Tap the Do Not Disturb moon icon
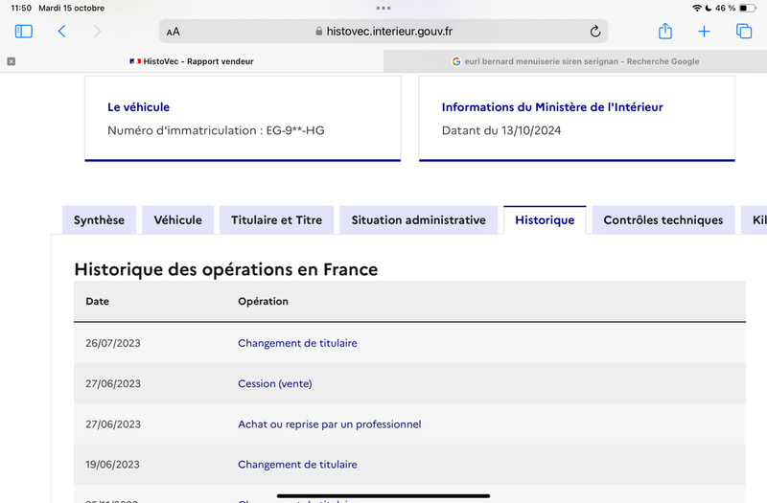 708,8
